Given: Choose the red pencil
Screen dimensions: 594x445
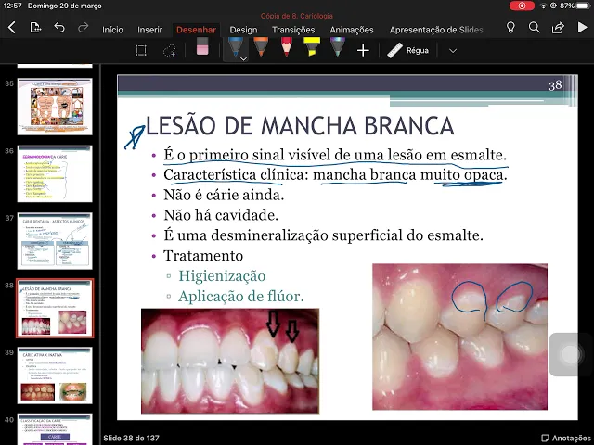Looking at the screenshot, I should (x=286, y=47).
